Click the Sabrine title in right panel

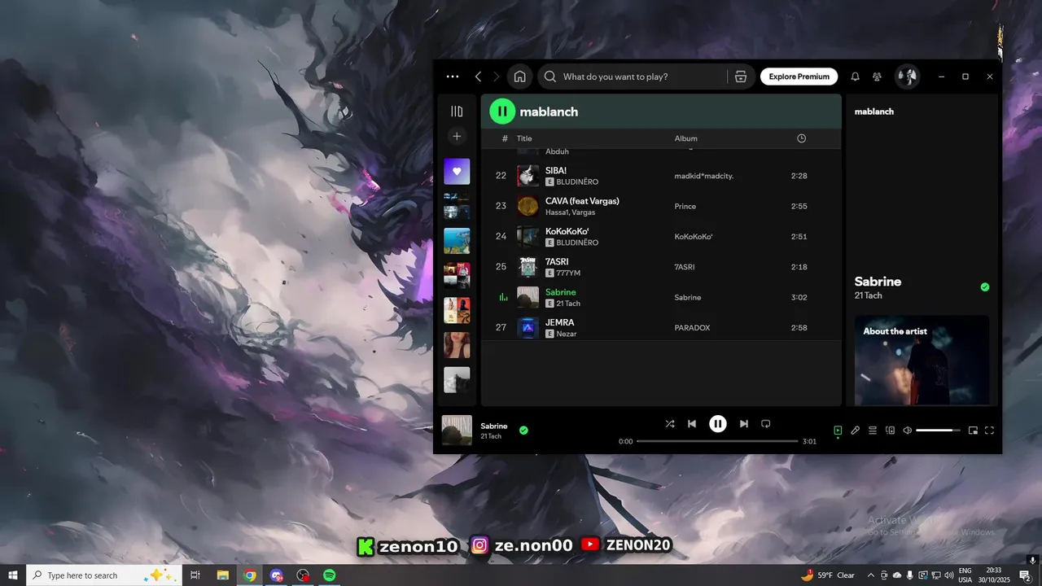pos(878,281)
